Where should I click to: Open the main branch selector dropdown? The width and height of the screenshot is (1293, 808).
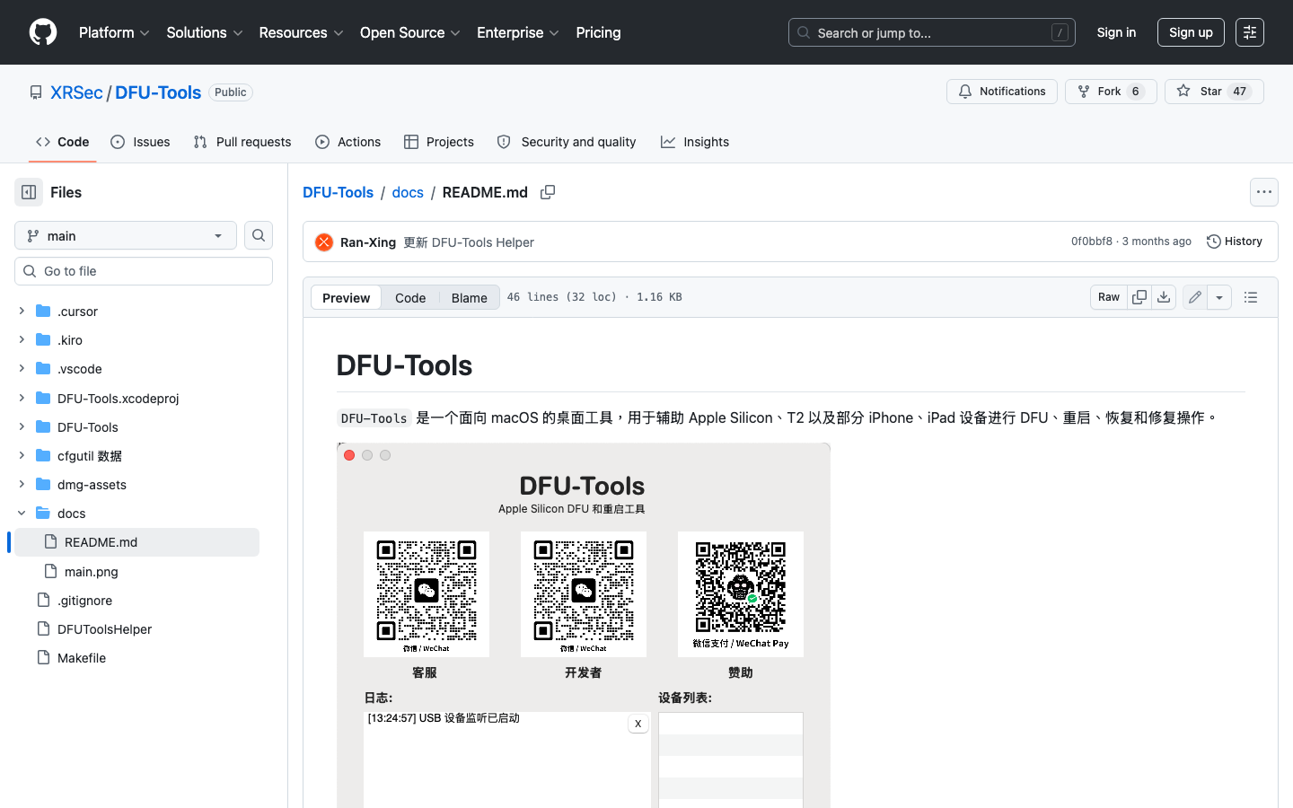(126, 235)
